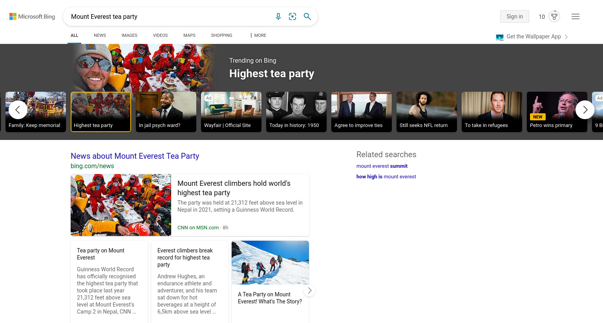Click the Sign in button

point(514,16)
